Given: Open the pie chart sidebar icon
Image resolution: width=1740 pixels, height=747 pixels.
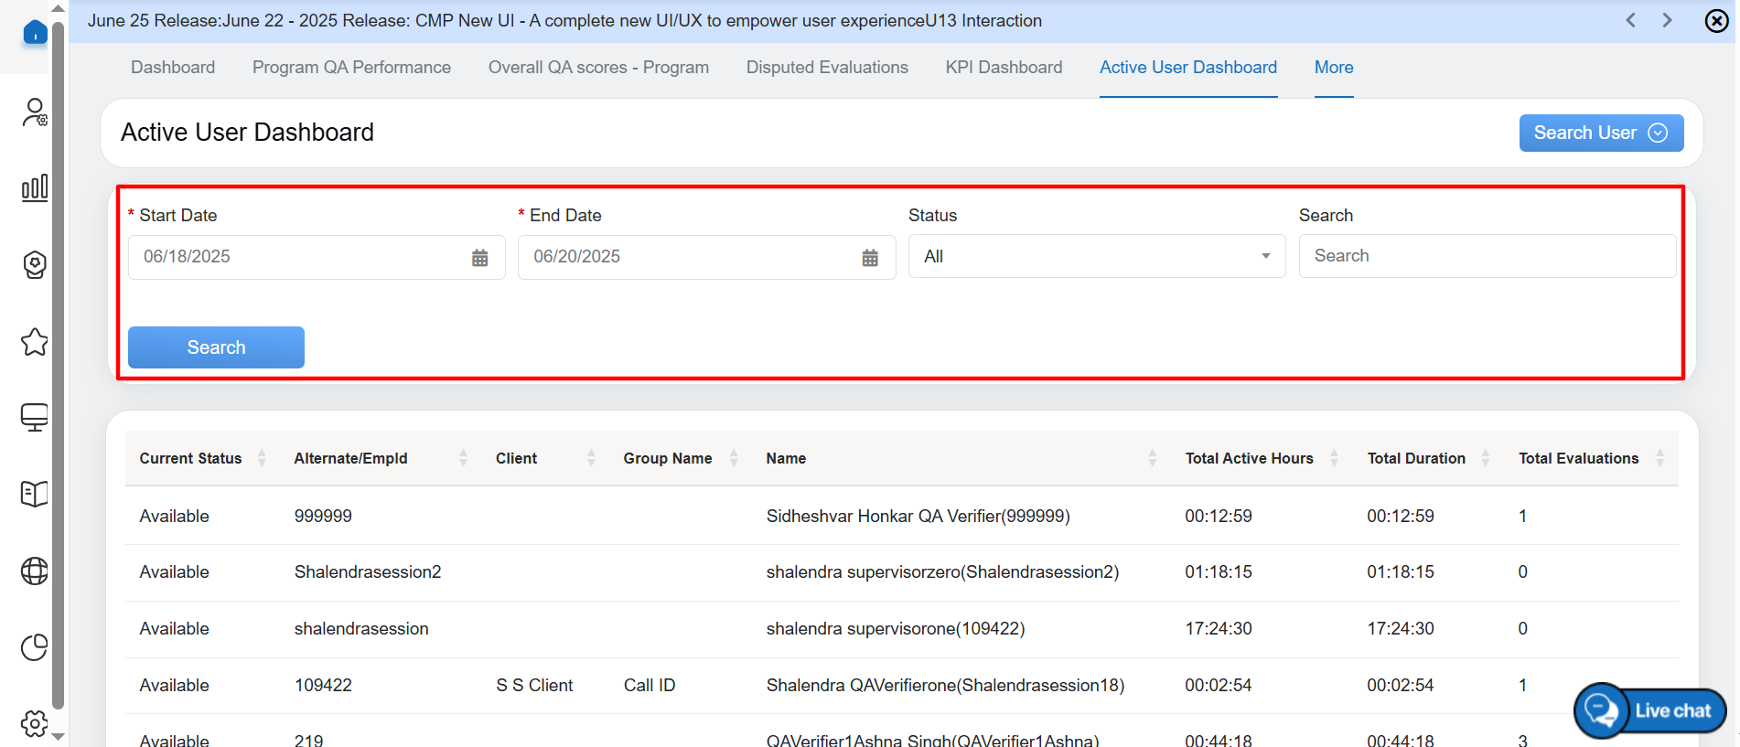Looking at the screenshot, I should (35, 647).
